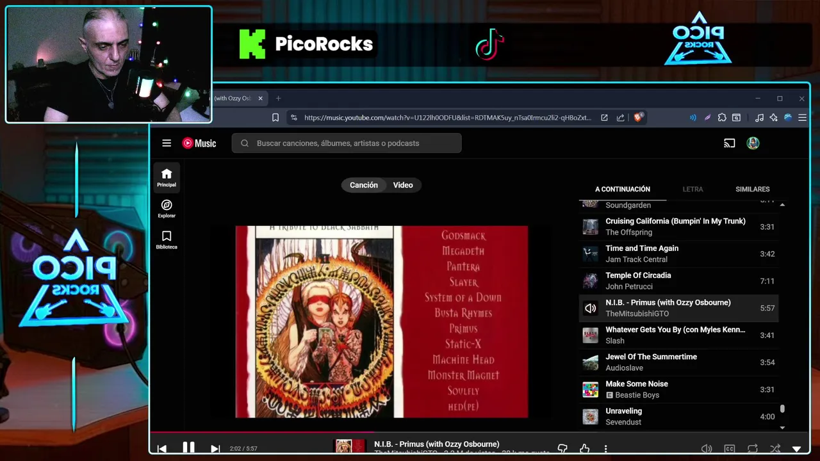
Task: Open Beastie Boys artist link
Action: (x=637, y=395)
